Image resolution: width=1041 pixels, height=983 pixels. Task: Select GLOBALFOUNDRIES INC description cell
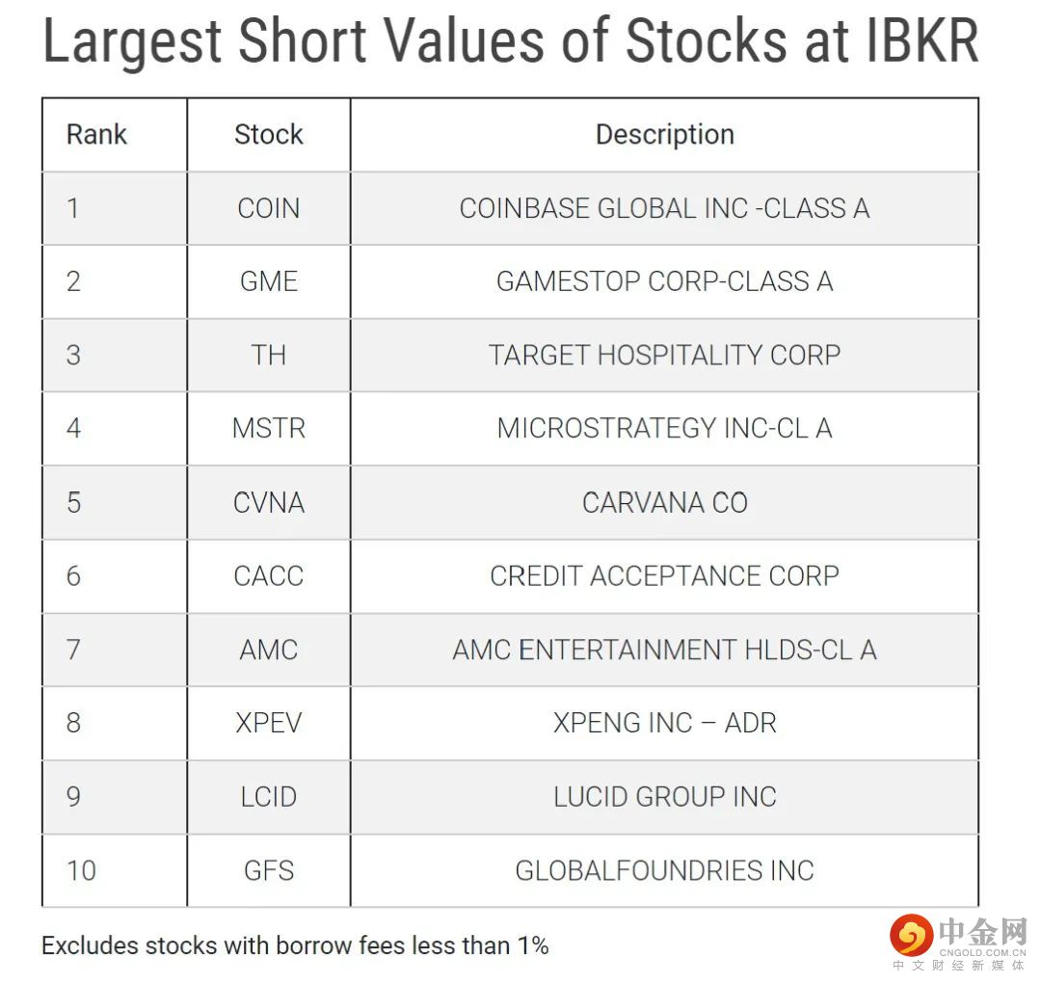[x=664, y=870]
